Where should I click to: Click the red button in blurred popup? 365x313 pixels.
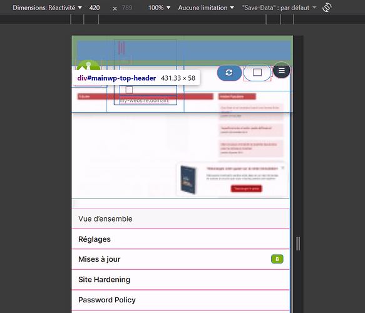click(x=246, y=188)
